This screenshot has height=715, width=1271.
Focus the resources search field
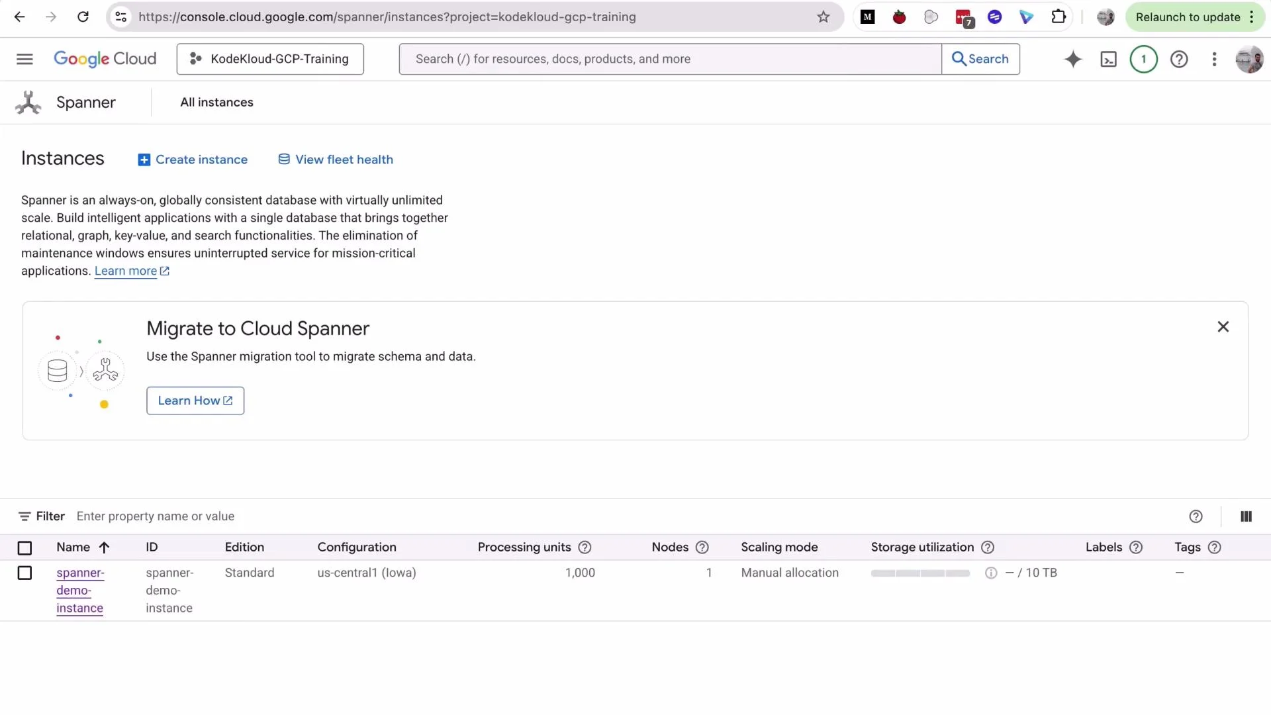(x=670, y=59)
